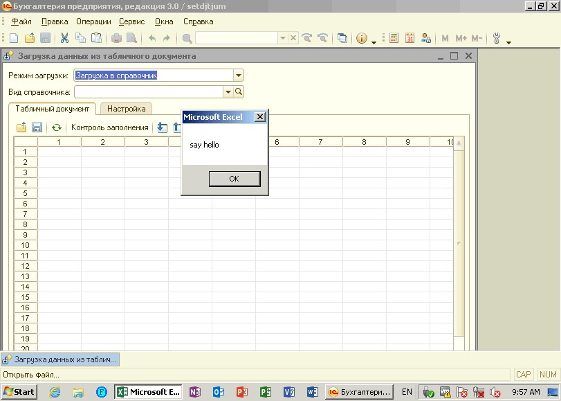Expand the Вид справочника dropdown

227,91
